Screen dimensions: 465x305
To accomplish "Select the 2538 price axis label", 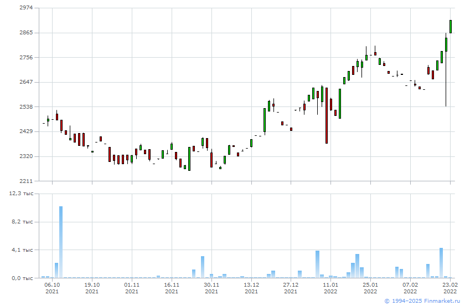I will [x=26, y=106].
